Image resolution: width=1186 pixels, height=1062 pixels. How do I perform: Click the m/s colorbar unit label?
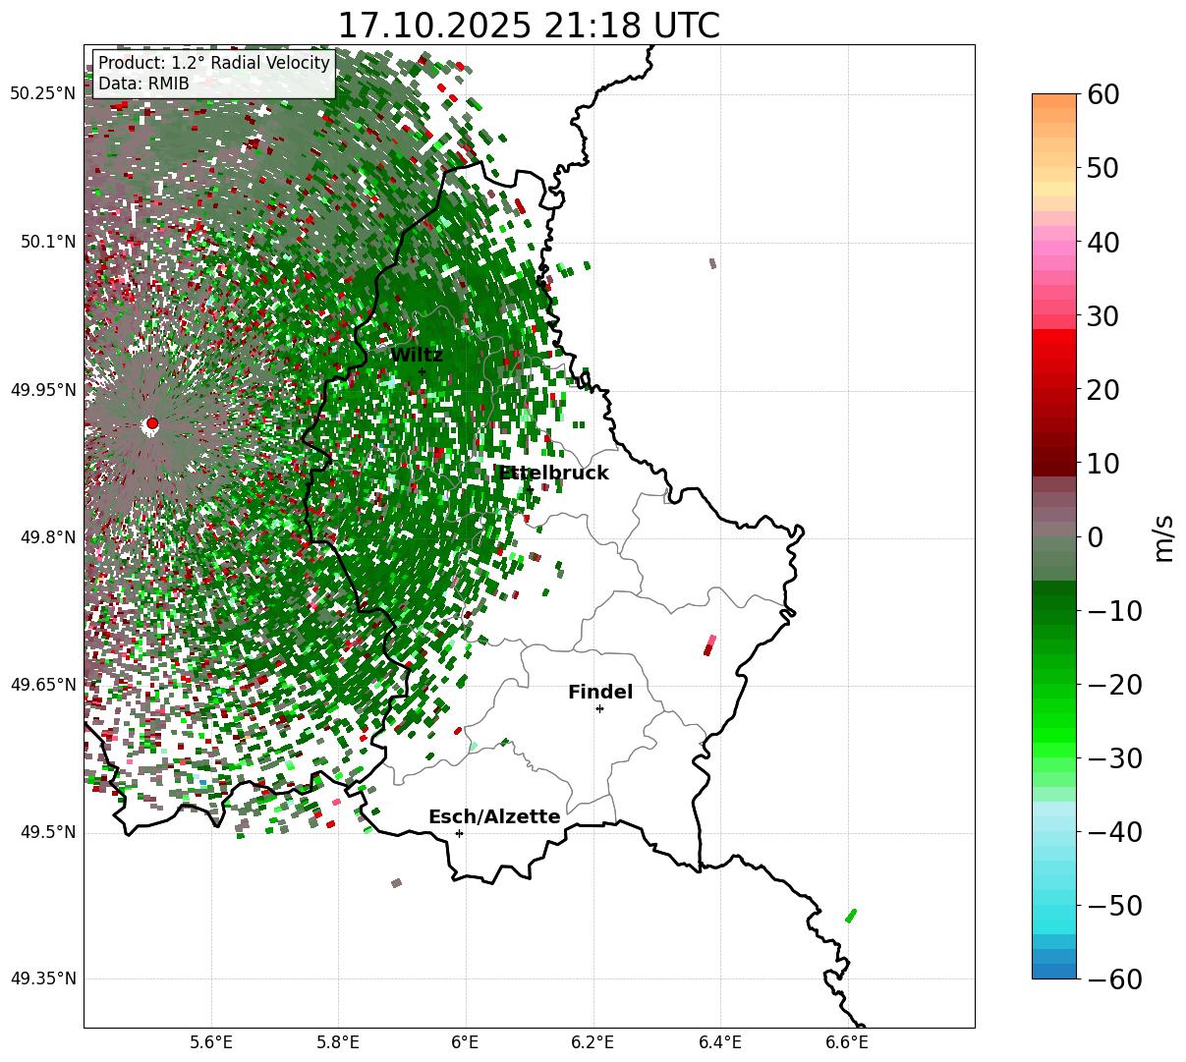1164,537
